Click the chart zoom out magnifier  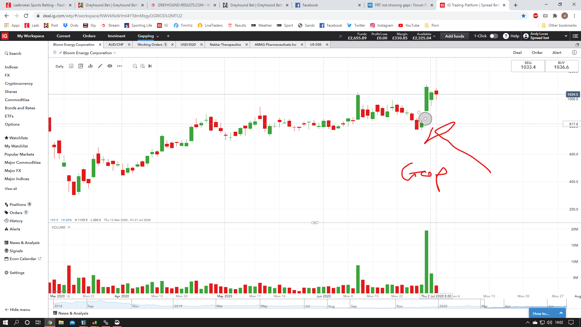pyautogui.click(x=135, y=66)
